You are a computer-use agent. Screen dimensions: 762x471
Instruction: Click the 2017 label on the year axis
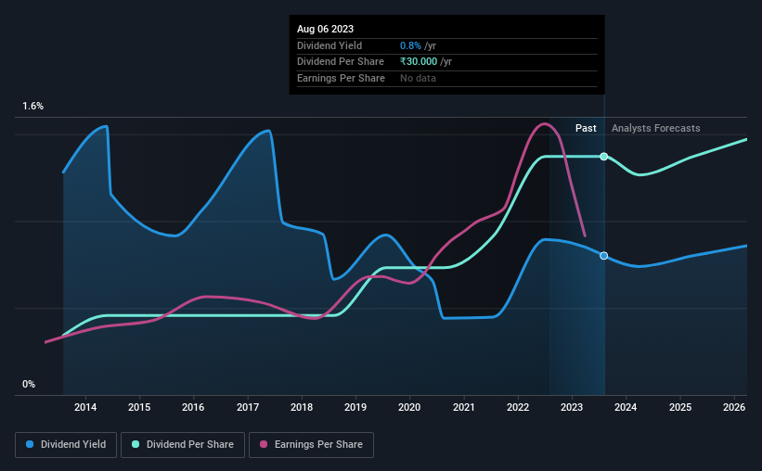tap(248, 407)
